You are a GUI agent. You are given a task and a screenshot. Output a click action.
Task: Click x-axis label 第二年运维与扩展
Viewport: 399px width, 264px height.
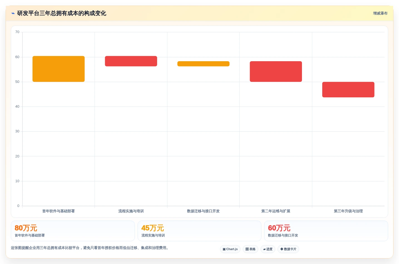pos(276,211)
